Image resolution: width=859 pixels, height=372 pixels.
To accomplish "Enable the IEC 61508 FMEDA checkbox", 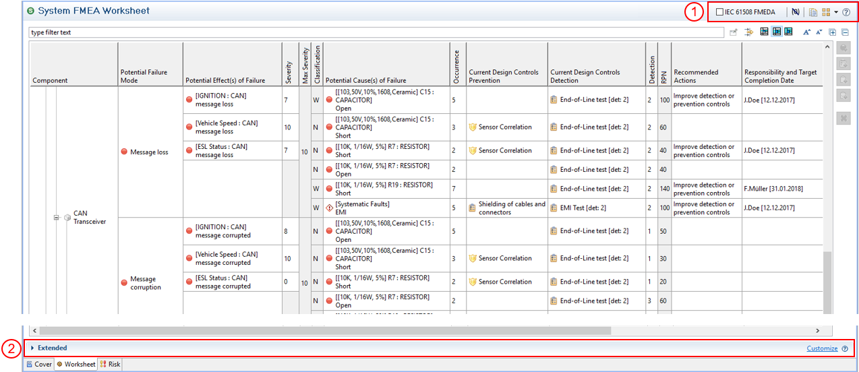I will pyautogui.click(x=719, y=12).
